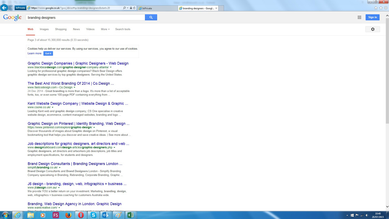Open Brand Design Consultants result link
Screen dimensions: 389x219
coord(75,164)
